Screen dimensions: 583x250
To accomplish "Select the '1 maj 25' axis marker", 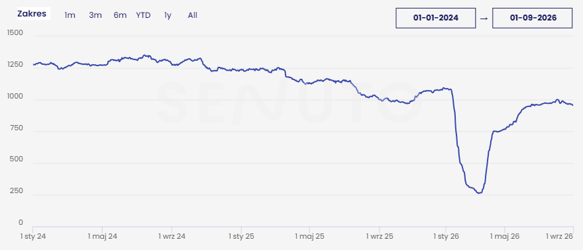I will click(309, 236).
